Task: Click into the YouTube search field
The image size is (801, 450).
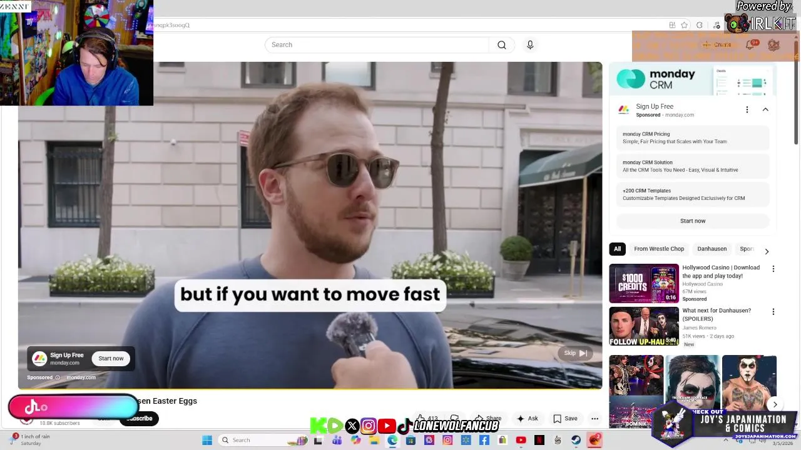Action: tap(377, 45)
